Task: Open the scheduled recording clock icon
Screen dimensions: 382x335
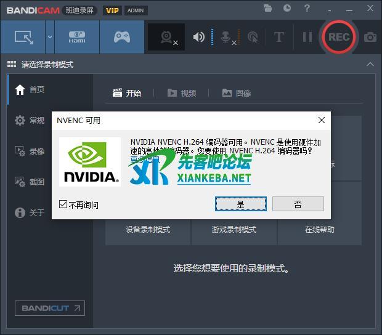Action: [287, 9]
